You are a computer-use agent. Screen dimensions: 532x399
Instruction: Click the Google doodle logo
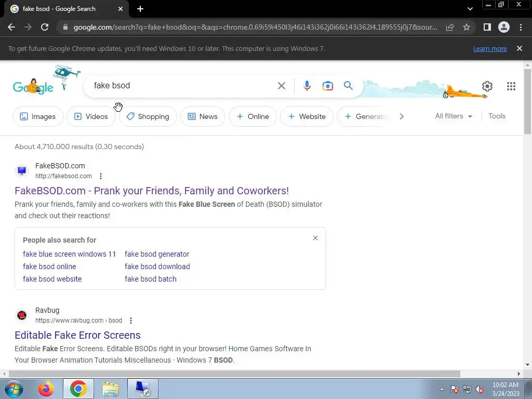(x=33, y=86)
